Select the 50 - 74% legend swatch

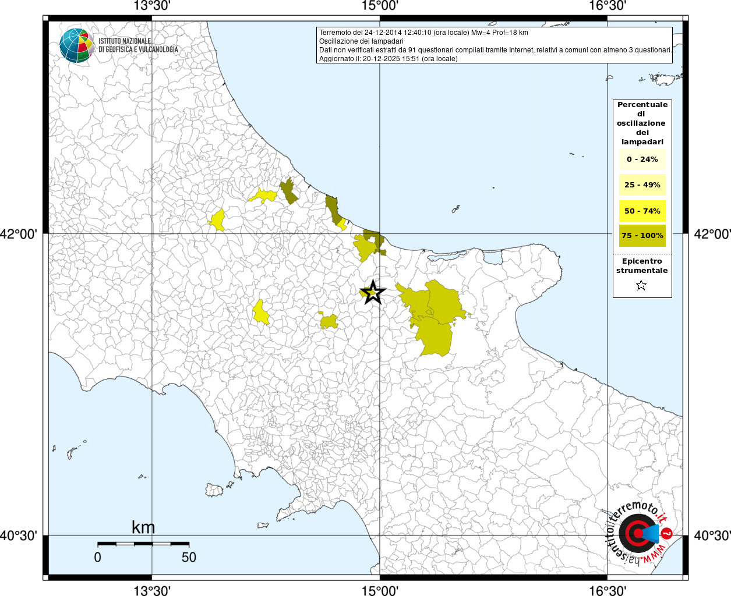point(642,211)
